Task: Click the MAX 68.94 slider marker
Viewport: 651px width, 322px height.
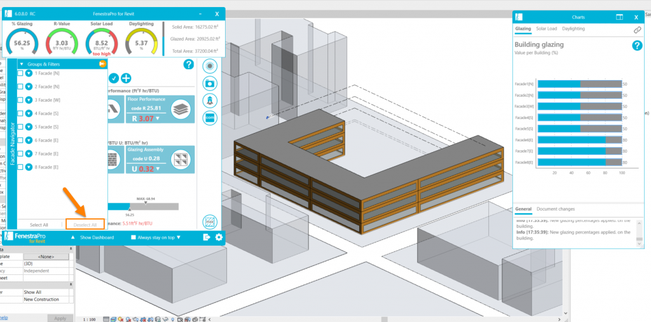Action: [146, 202]
